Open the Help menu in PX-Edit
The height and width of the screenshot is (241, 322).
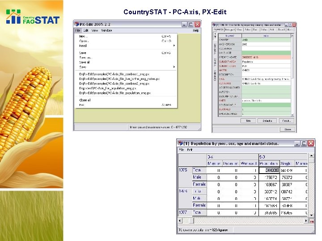(196, 30)
